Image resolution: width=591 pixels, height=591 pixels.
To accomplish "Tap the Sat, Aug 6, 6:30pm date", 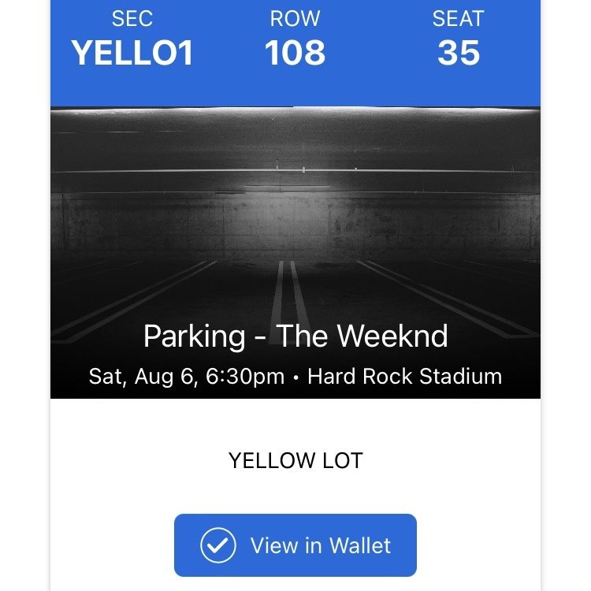I will 187,376.
